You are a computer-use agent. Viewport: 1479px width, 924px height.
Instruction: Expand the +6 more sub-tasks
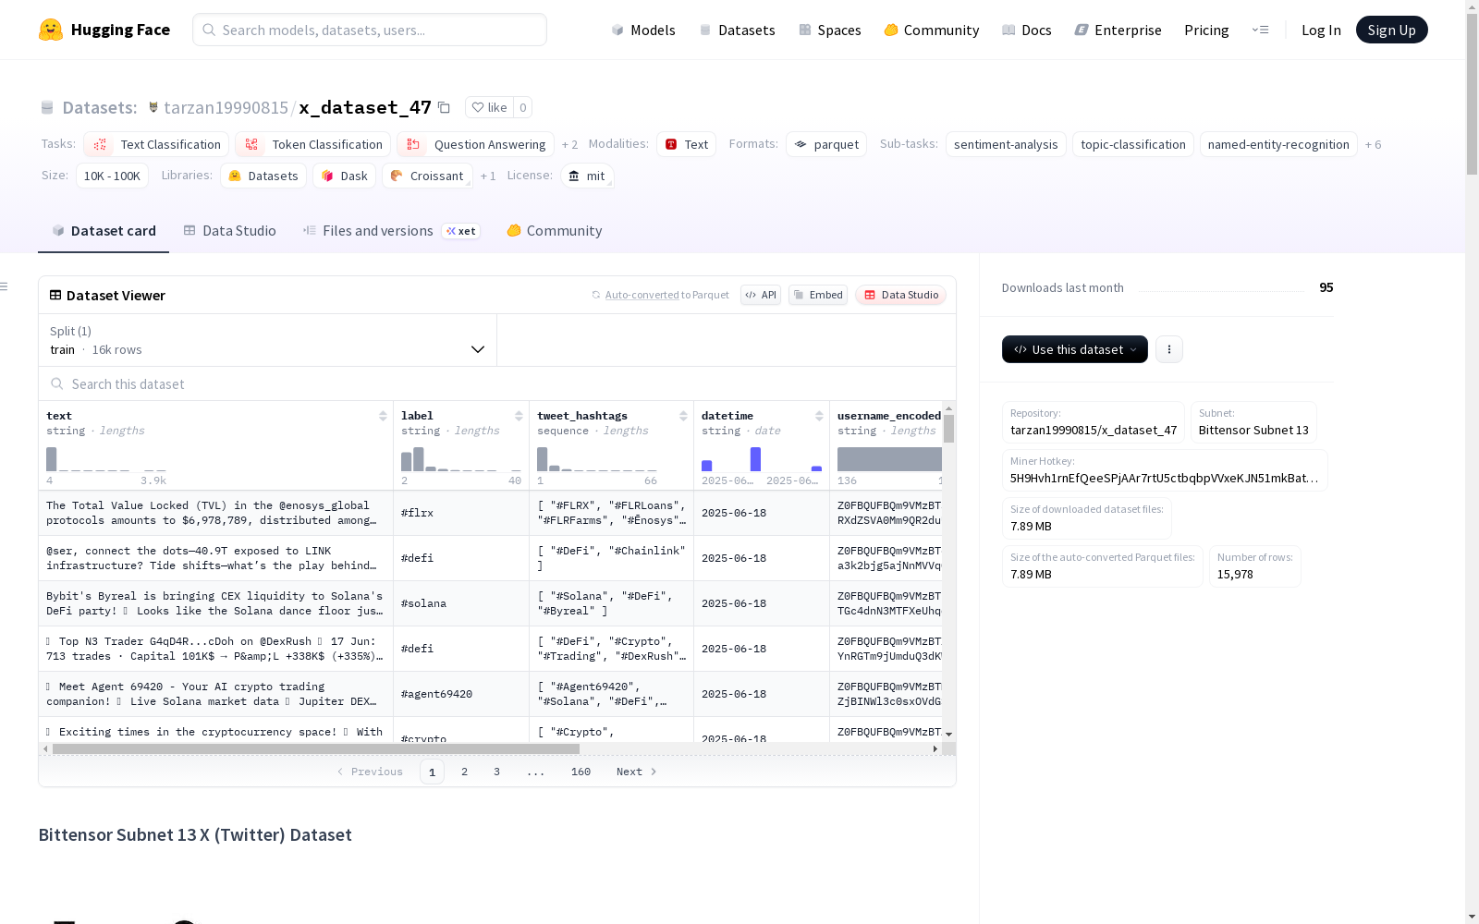click(1373, 145)
